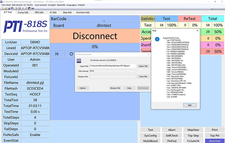Open the ICT Test(T) menu
Viewport: 225px width, 143px height.
coord(28,5)
